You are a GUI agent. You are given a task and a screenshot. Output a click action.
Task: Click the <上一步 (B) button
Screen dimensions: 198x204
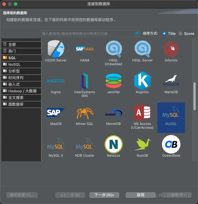[70, 195]
